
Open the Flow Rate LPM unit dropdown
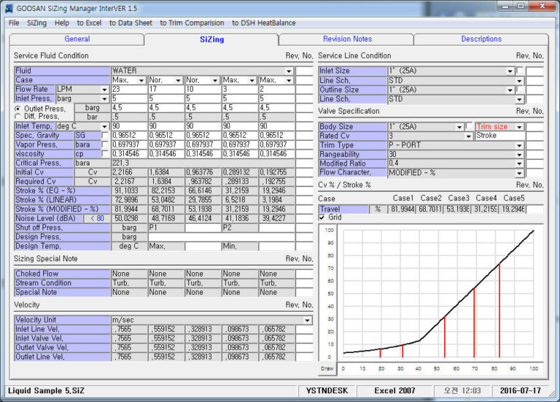tap(104, 89)
